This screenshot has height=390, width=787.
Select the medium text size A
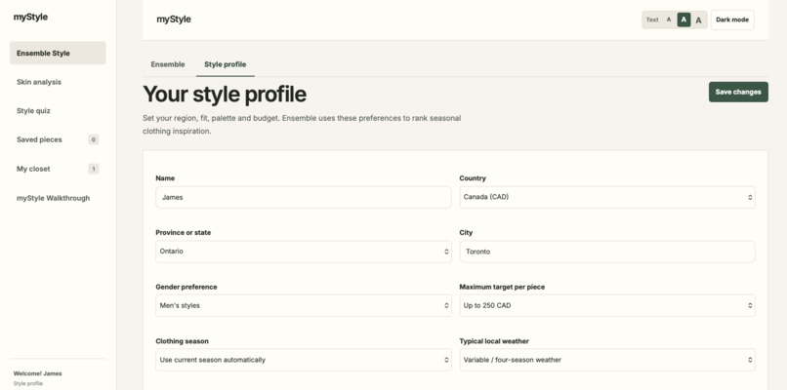(683, 20)
